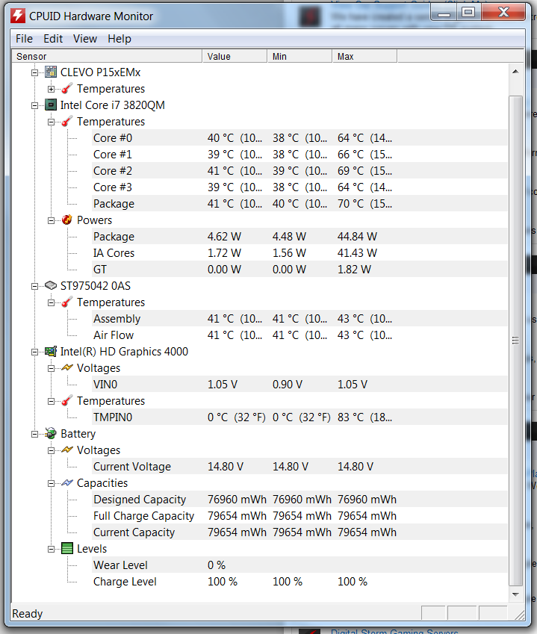The width and height of the screenshot is (537, 634).
Task: Click the CLEVO P15xEMx motherboard icon
Action: point(51,72)
